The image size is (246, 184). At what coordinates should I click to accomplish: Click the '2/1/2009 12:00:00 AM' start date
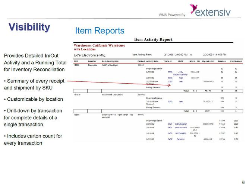pos(176,55)
